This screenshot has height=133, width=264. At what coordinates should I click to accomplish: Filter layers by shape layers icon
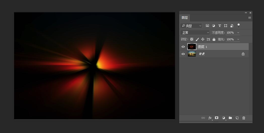click(226, 26)
